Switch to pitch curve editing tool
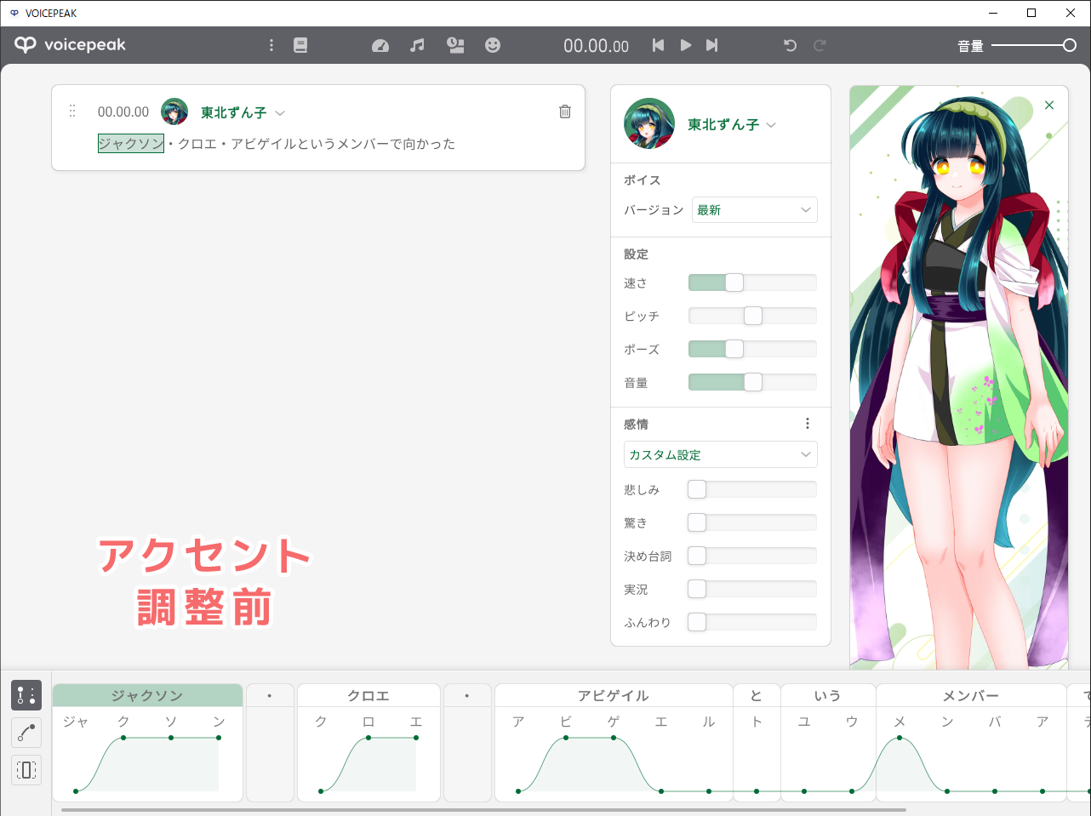This screenshot has width=1091, height=816. click(26, 733)
